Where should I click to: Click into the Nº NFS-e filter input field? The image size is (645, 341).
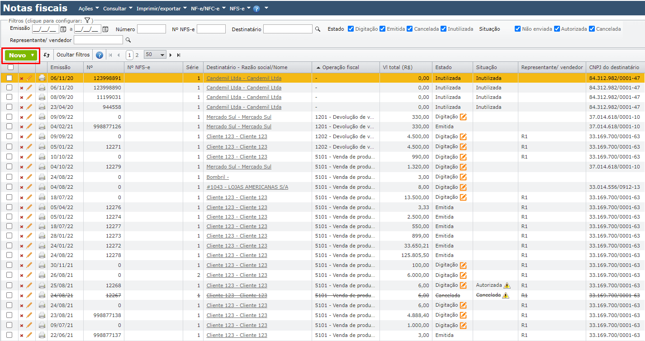(x=211, y=29)
